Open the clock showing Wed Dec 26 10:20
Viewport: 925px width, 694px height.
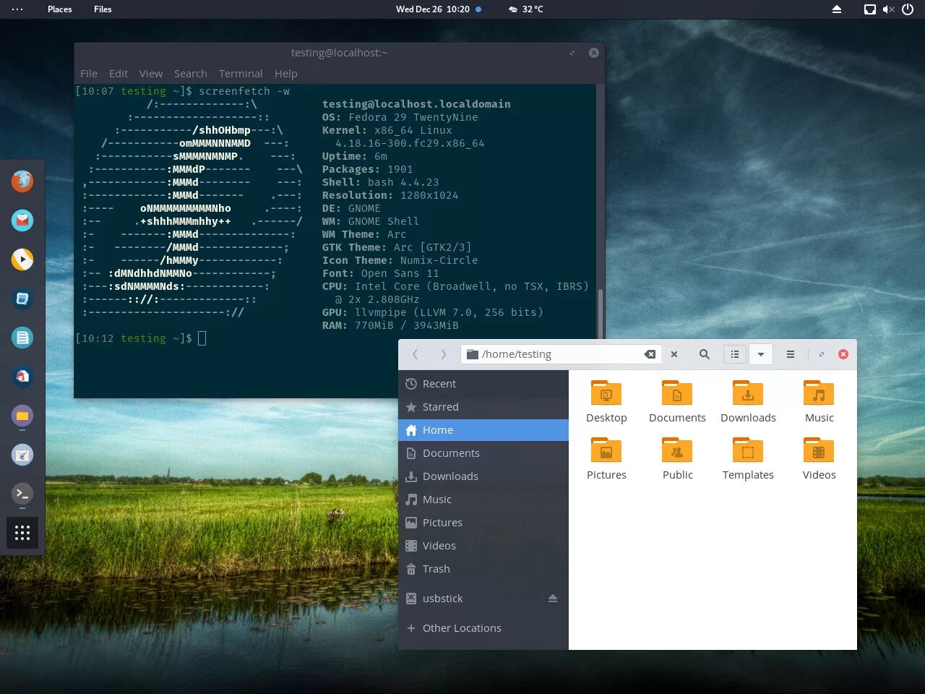pos(433,9)
